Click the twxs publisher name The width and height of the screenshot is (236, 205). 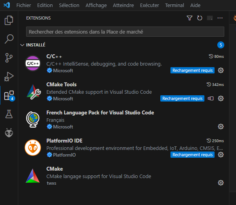51,183
